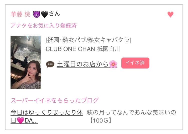Click the speech bubble comment icon
The image size is (188, 134).
pyautogui.click(x=50, y=65)
